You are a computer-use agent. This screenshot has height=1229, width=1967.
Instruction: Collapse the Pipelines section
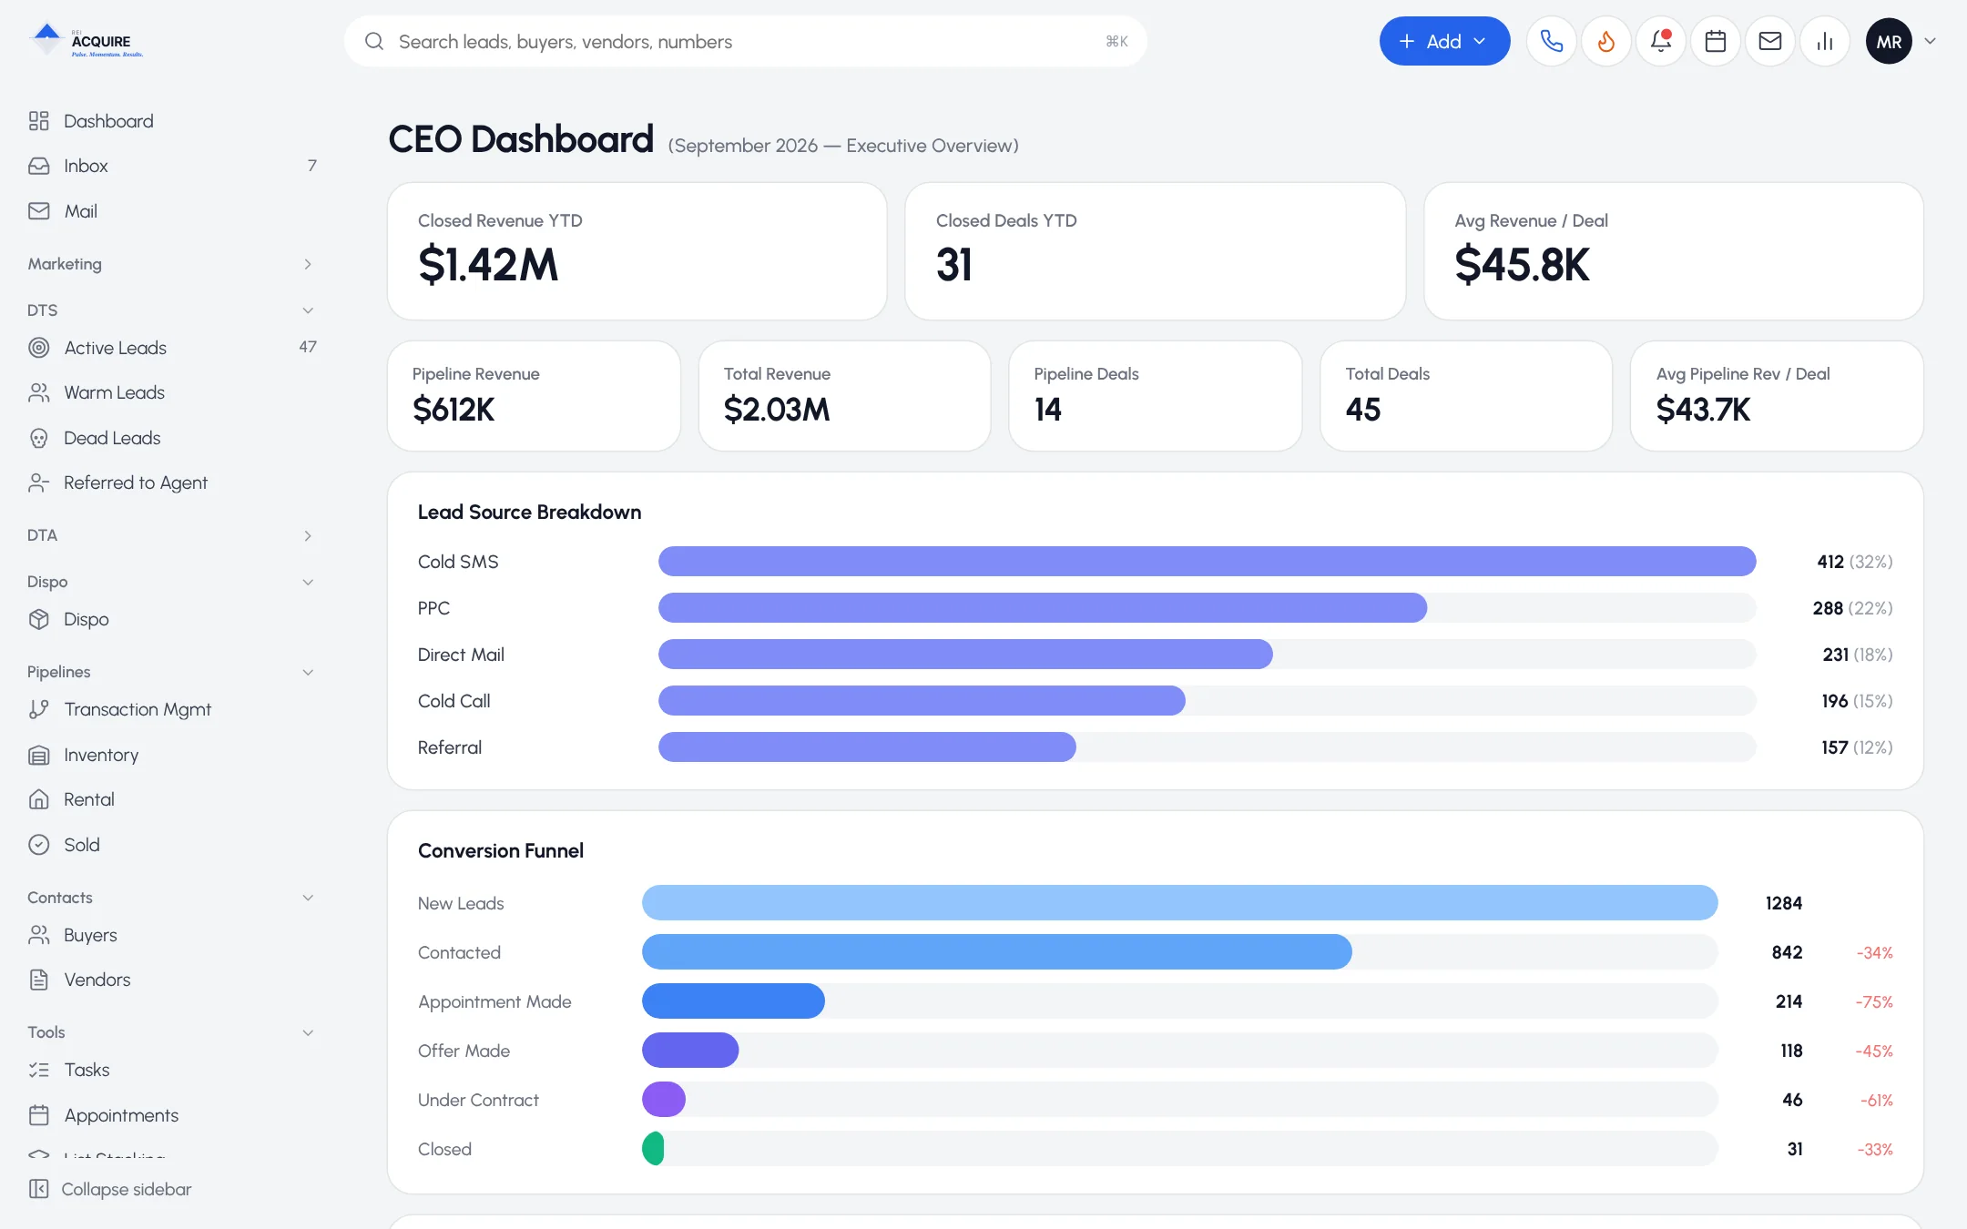tap(173, 672)
